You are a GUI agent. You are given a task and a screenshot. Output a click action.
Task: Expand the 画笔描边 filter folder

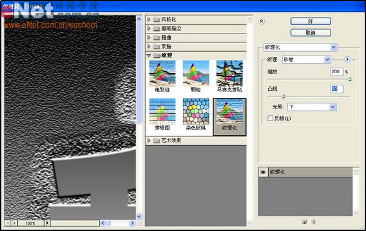pyautogui.click(x=149, y=28)
